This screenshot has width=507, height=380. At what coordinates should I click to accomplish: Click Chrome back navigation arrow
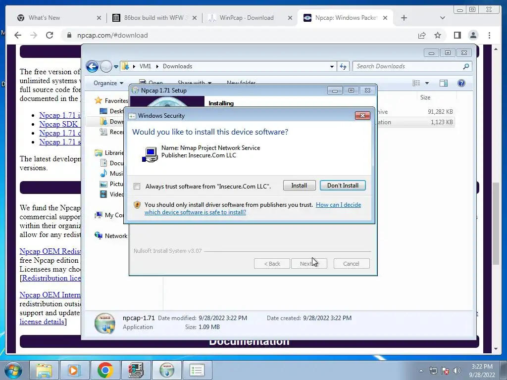[18, 35]
